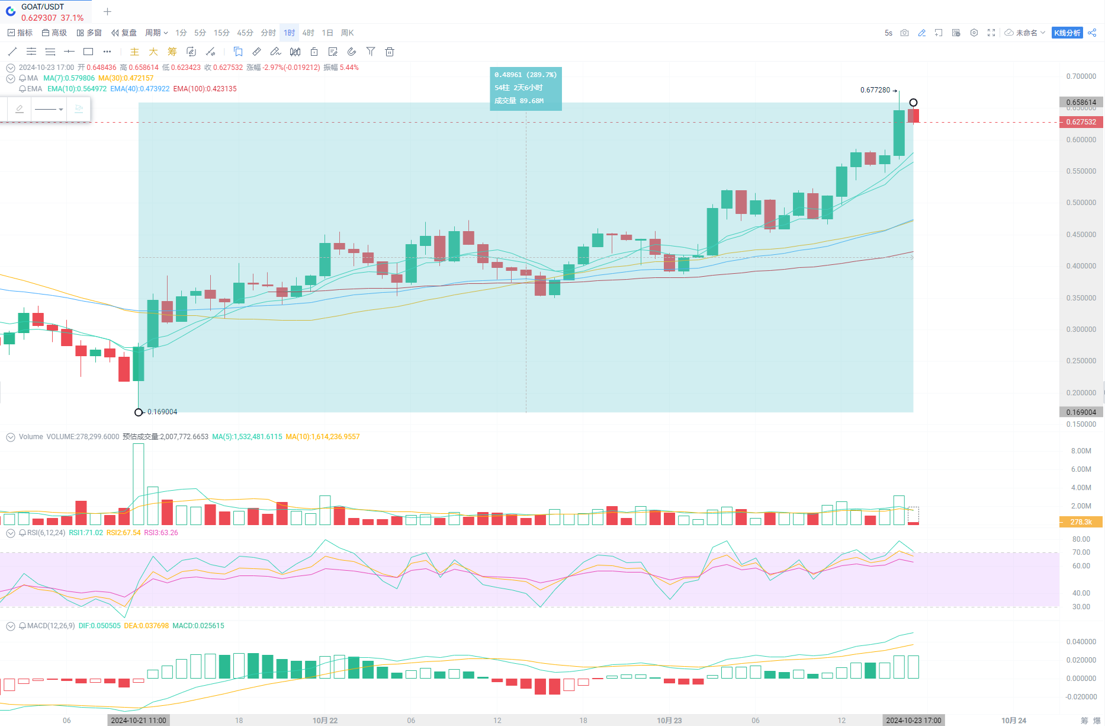Click the blue bookmark annotation icon

(238, 52)
